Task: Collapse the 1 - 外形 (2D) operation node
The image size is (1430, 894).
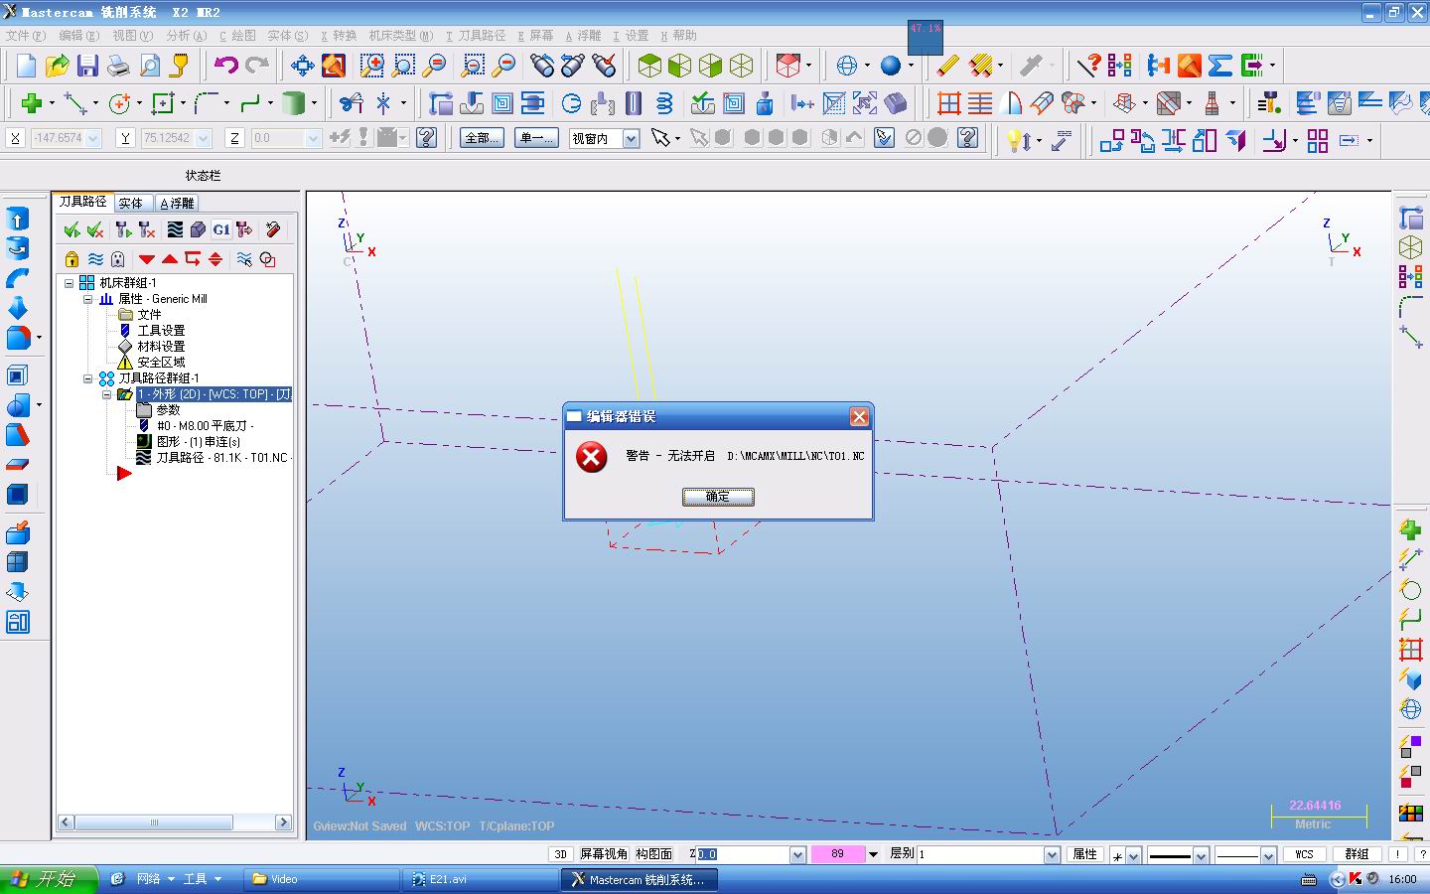Action: click(106, 394)
